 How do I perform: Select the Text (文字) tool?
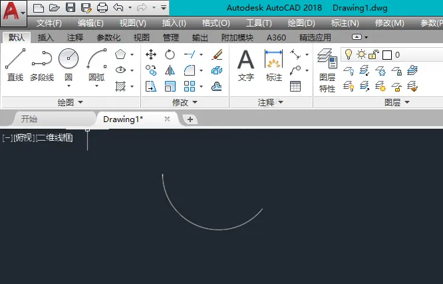point(246,66)
